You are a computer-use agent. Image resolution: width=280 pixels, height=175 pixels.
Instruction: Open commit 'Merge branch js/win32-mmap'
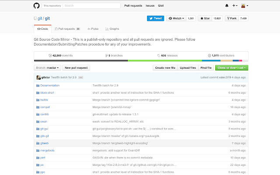[x=112, y=107]
